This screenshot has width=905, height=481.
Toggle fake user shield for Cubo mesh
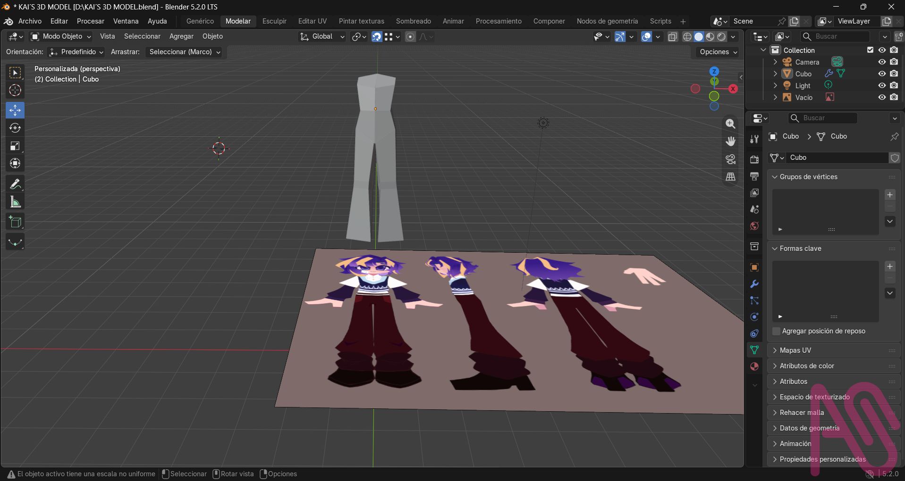point(895,158)
